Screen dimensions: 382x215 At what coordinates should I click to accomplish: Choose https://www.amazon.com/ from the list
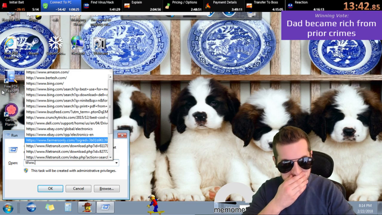[x=66, y=72]
